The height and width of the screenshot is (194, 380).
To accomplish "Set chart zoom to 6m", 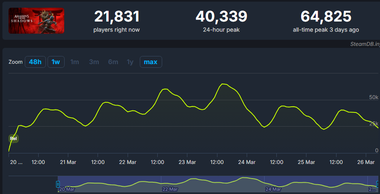I will [113, 62].
